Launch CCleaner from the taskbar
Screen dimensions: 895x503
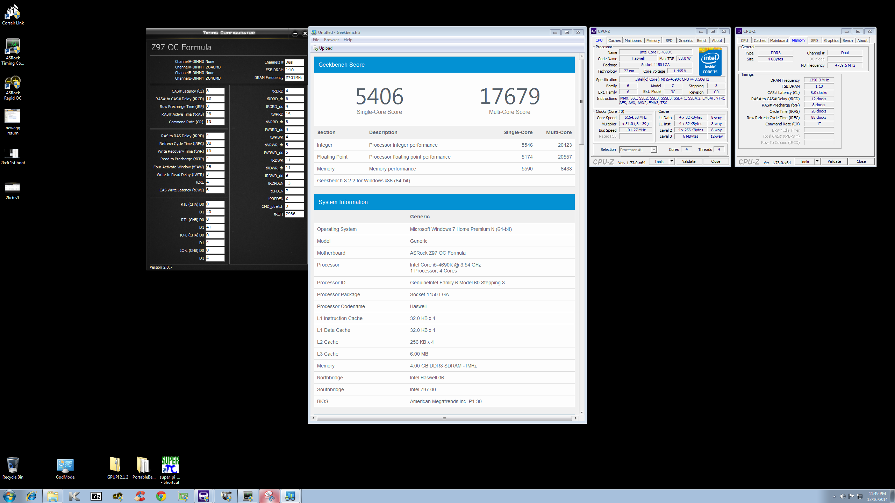[x=139, y=496]
